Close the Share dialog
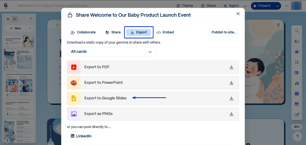This screenshot has width=306, height=145. coord(238,14)
